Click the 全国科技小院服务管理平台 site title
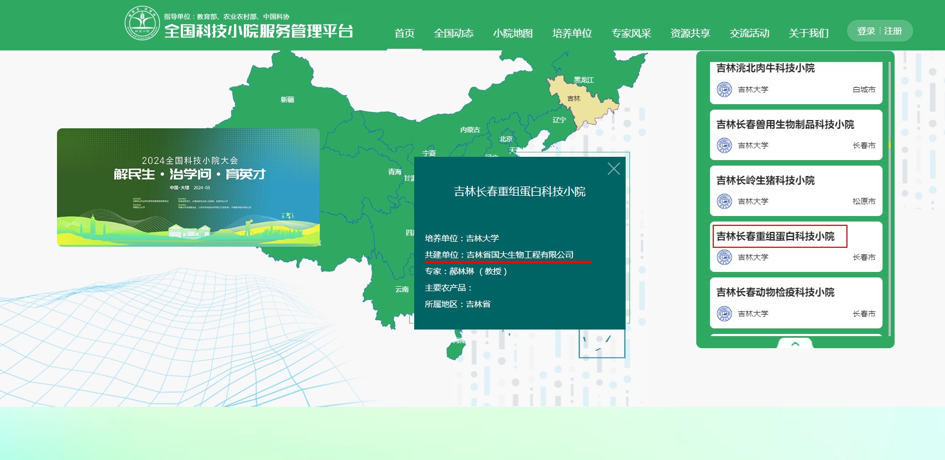The height and width of the screenshot is (460, 945). pyautogui.click(x=259, y=31)
